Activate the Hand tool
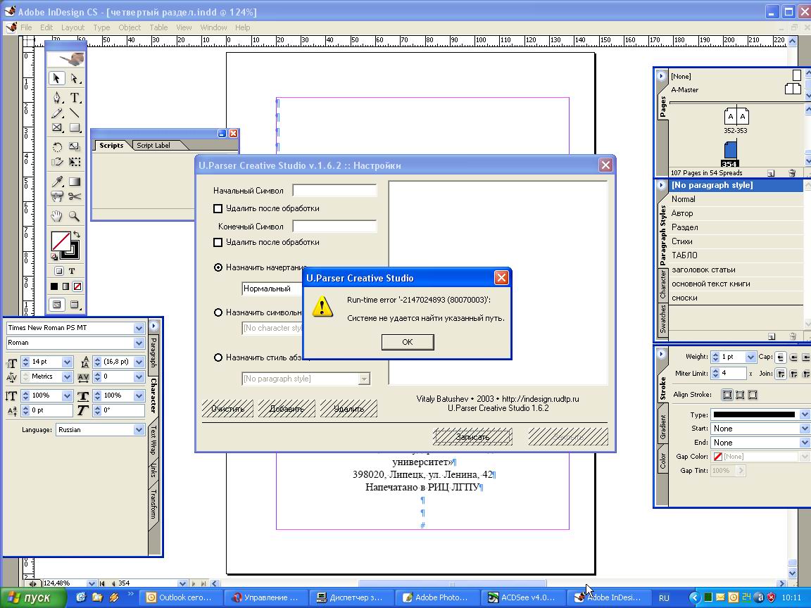Viewport: 811px width, 608px height. tap(56, 215)
